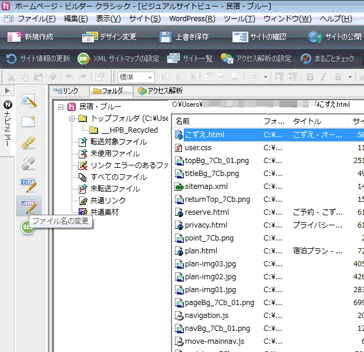364x352 pixels.
Task: Collapse the トップフォルダ tree node
Action: point(72,119)
